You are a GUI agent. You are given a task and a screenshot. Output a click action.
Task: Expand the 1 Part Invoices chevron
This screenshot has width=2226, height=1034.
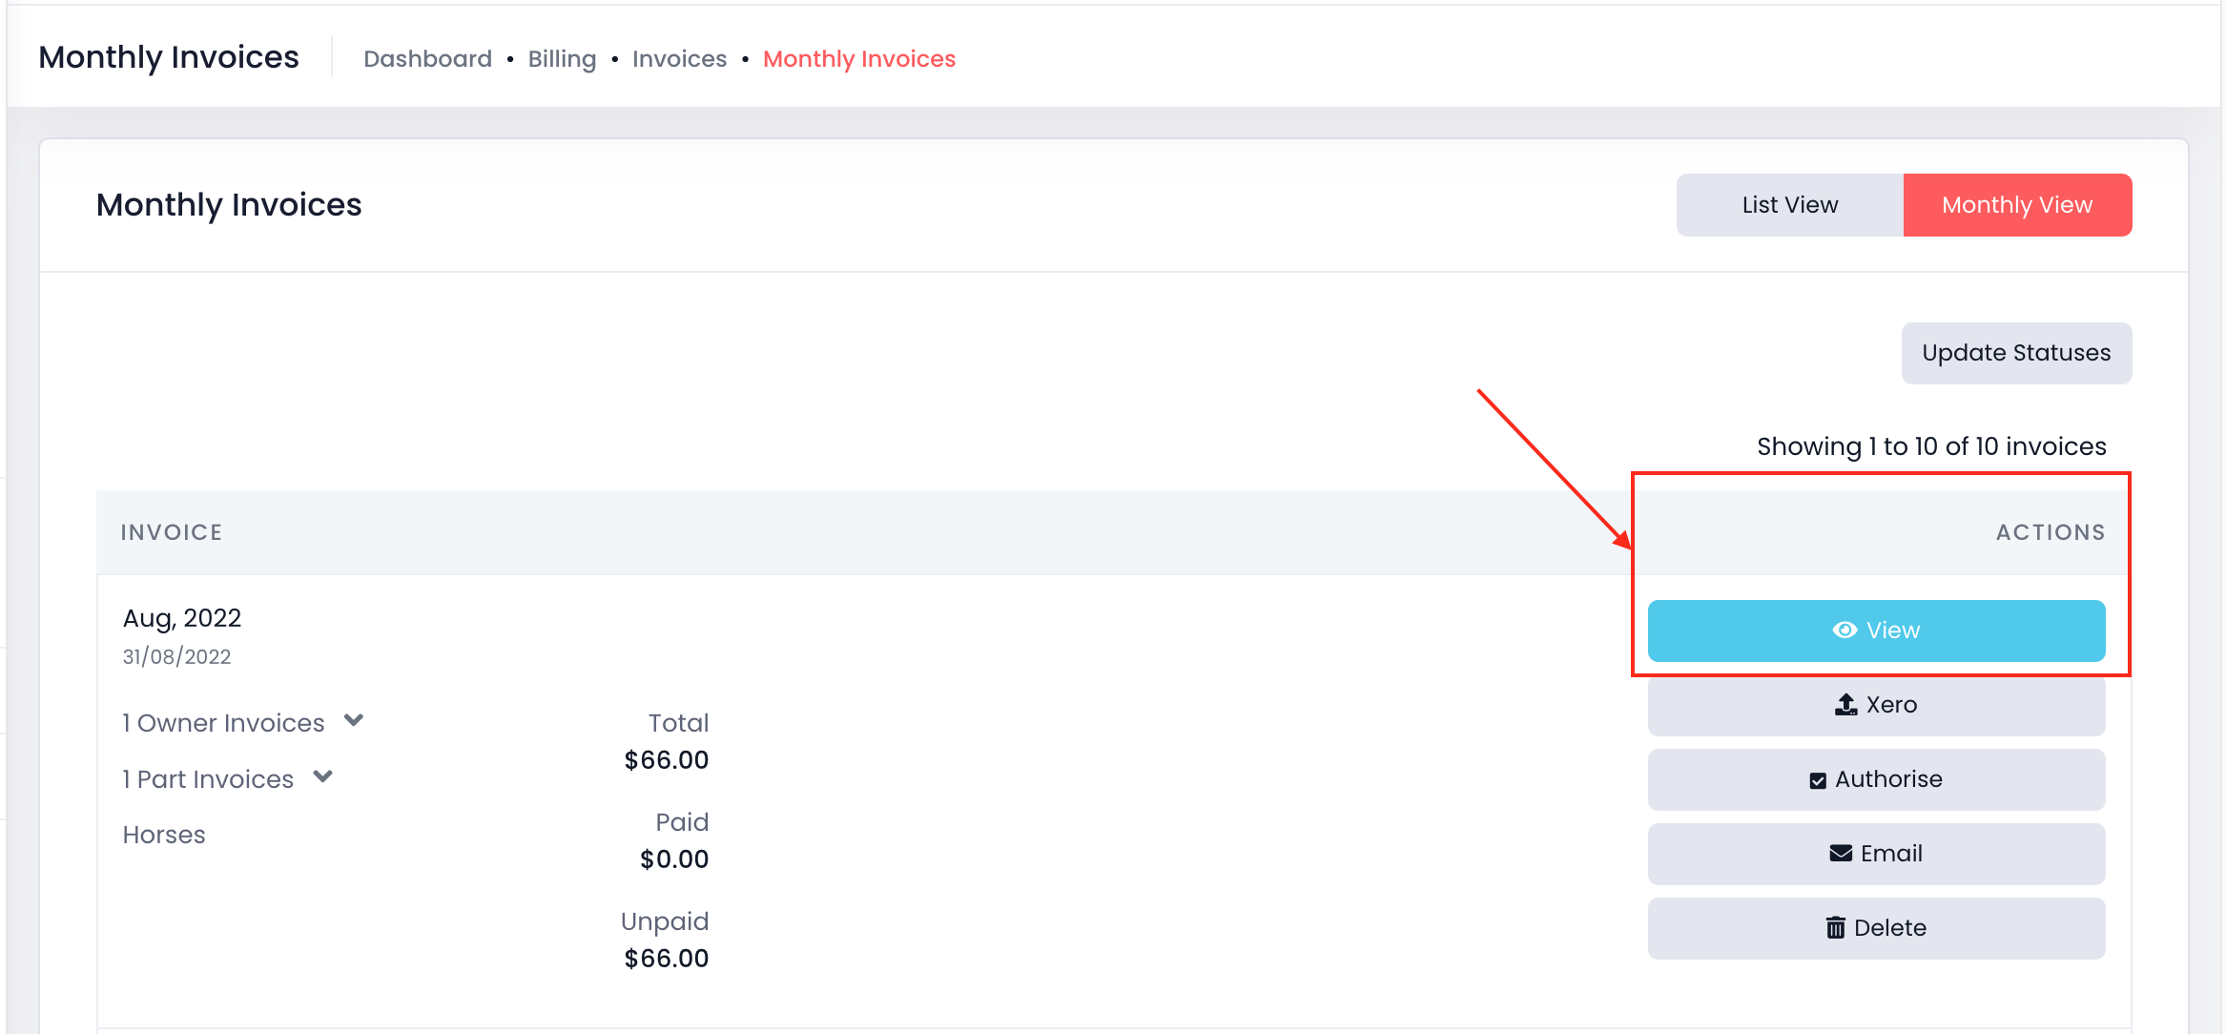tap(323, 777)
